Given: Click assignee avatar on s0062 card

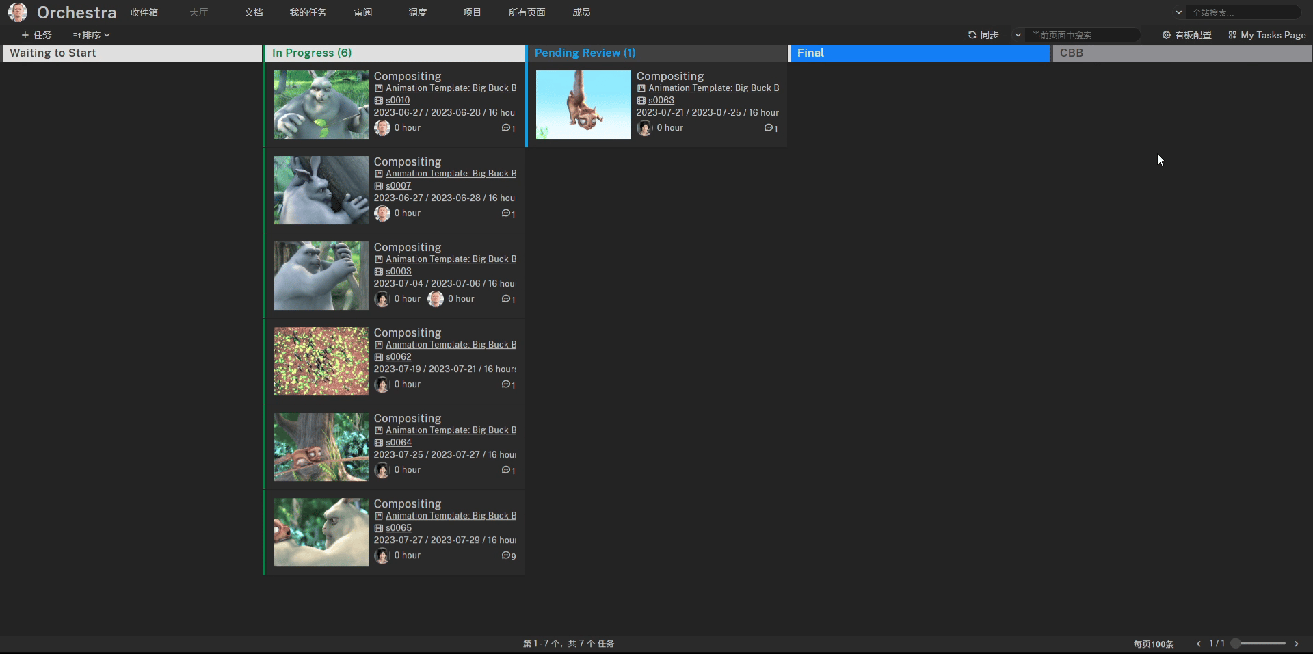Looking at the screenshot, I should 382,384.
